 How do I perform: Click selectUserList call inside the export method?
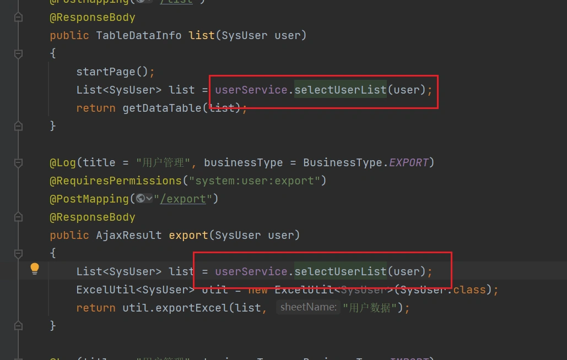click(340, 271)
